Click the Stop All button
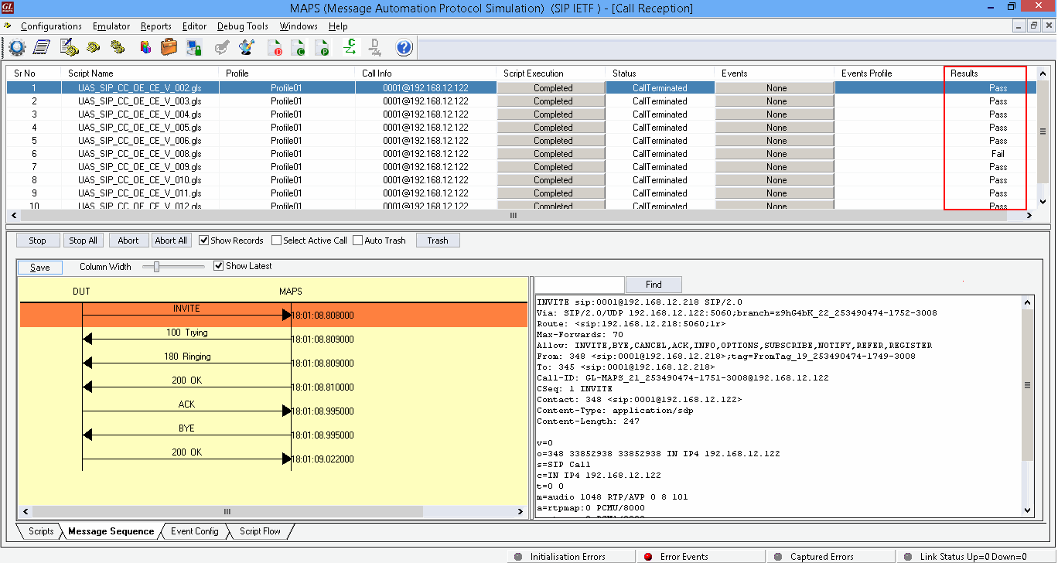The height and width of the screenshot is (563, 1058). pyautogui.click(x=84, y=241)
